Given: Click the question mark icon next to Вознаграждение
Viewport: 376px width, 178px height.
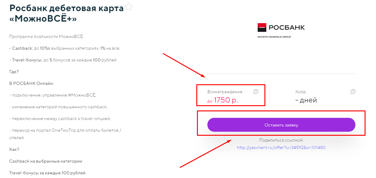Looking at the screenshot, I should [256, 92].
